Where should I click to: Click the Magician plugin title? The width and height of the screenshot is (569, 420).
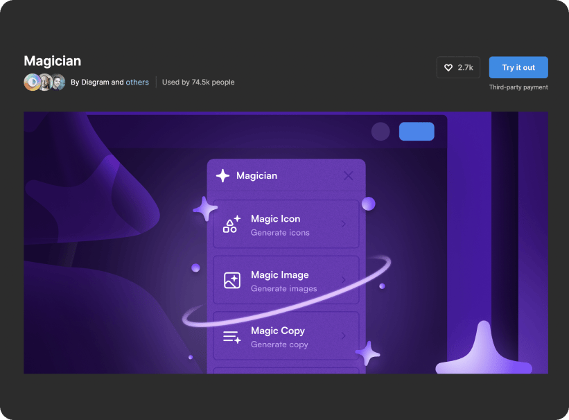53,61
